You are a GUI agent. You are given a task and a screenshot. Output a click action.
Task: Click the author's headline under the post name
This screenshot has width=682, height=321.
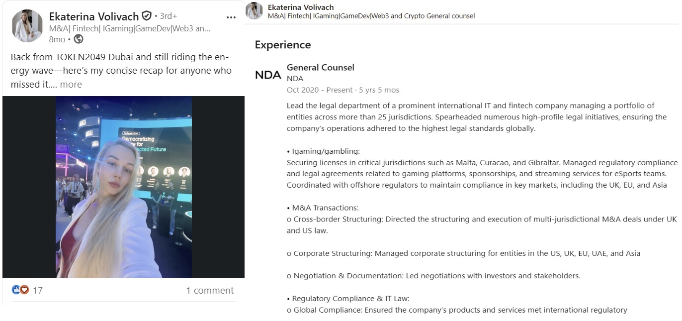129,28
